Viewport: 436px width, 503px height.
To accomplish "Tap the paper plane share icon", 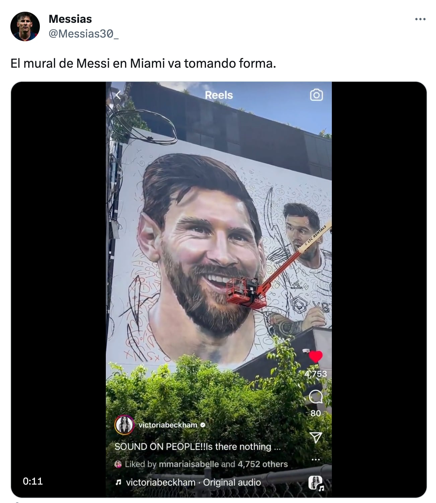I will (x=315, y=437).
